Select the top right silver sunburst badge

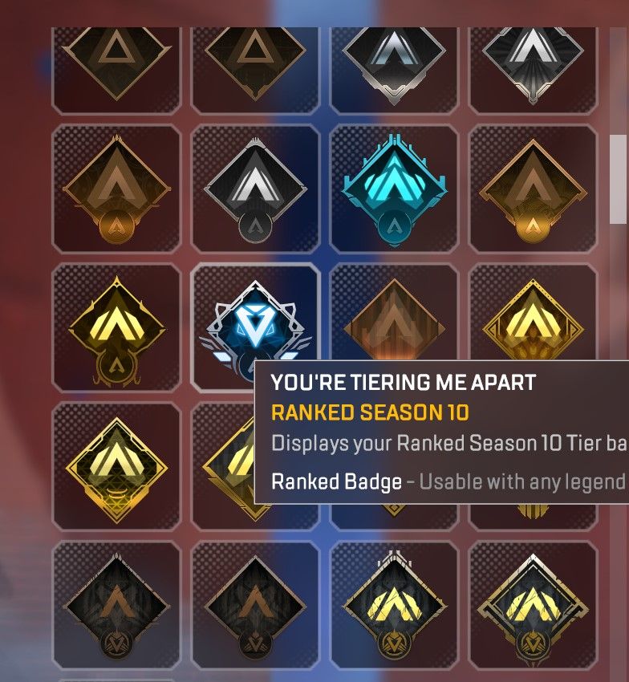pos(533,70)
